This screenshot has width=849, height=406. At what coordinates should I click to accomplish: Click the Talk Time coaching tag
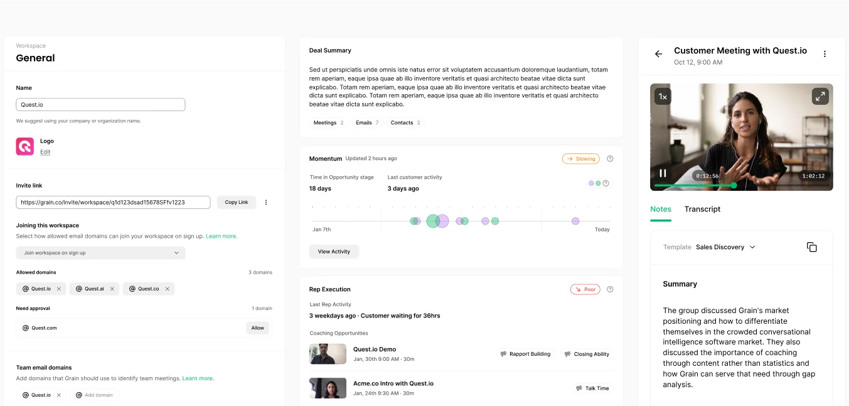click(592, 388)
